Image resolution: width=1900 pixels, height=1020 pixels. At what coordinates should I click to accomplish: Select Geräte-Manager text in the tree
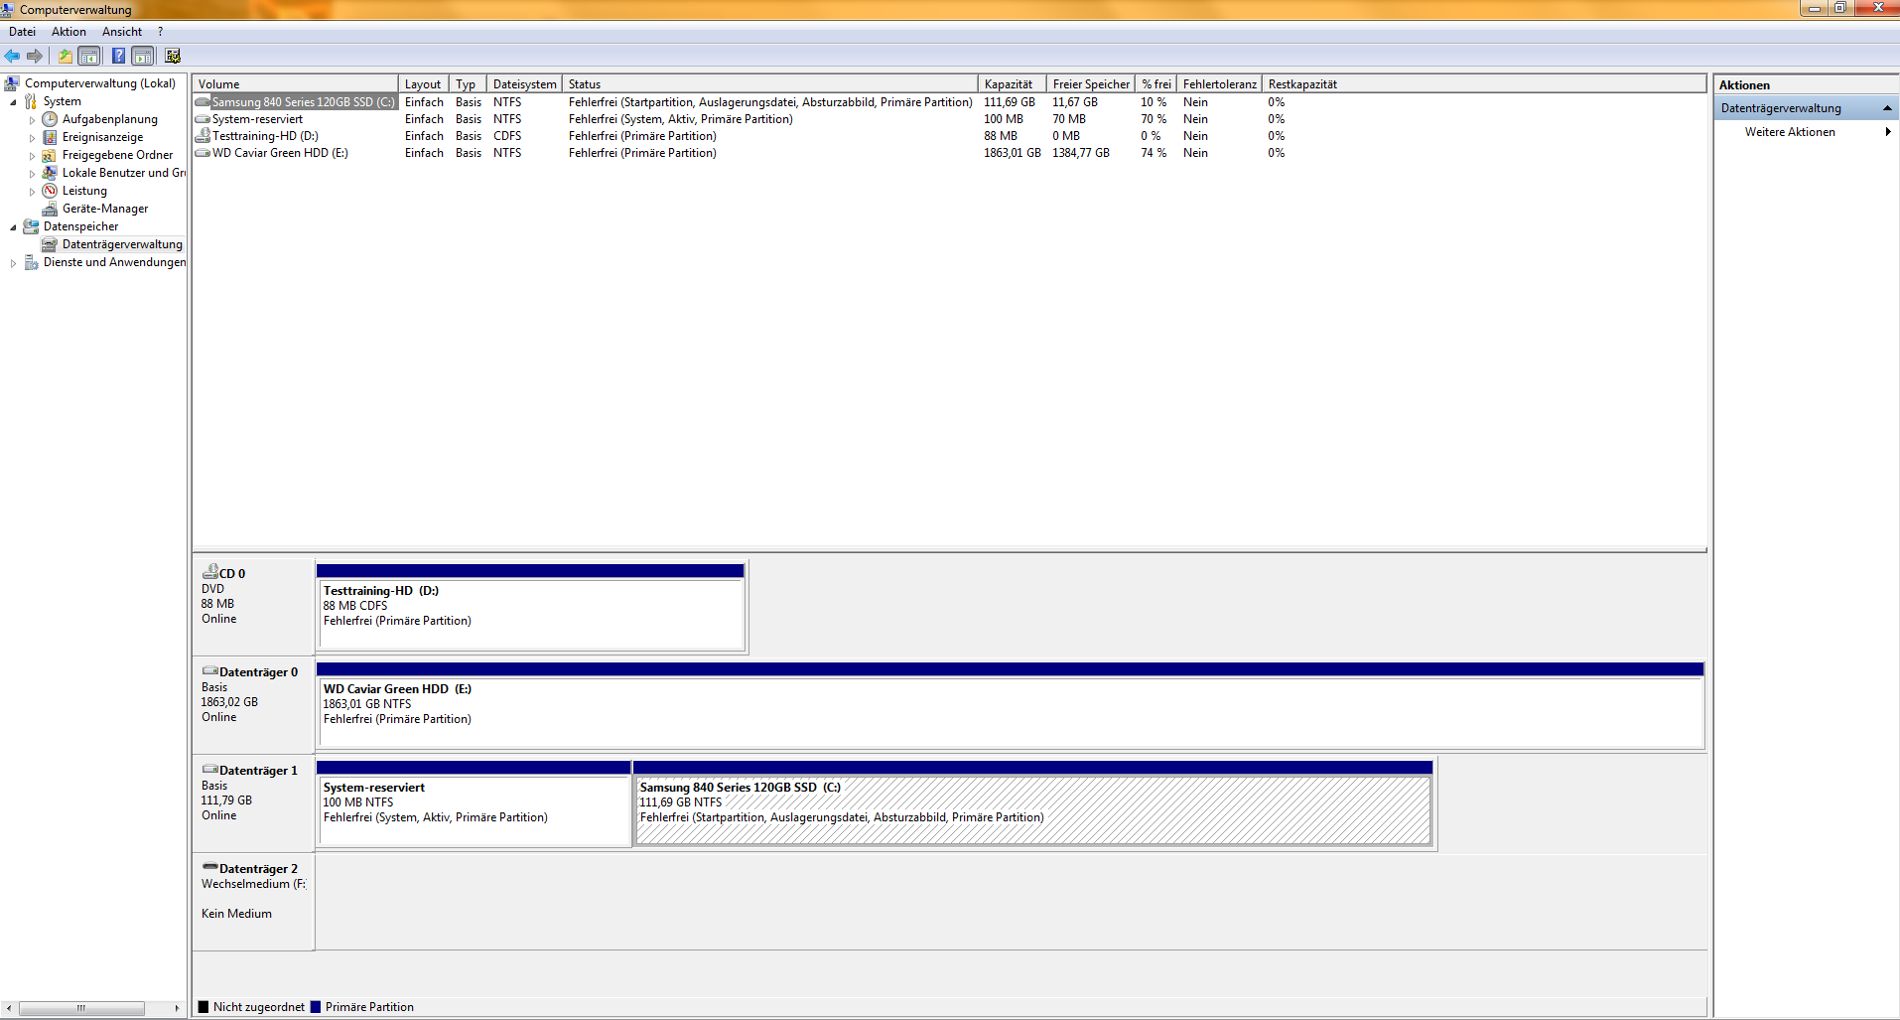coord(105,209)
